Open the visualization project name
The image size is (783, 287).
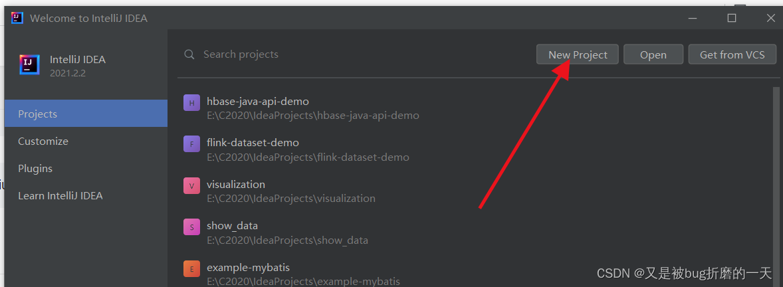(x=236, y=184)
